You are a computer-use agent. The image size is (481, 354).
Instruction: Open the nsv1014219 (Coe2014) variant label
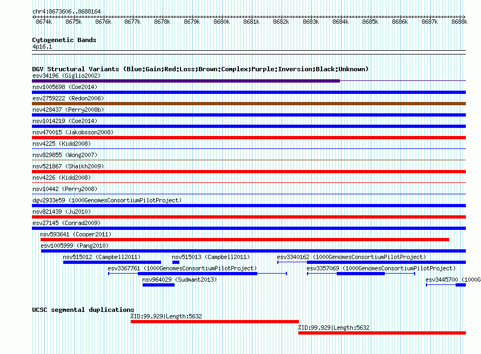coord(65,121)
